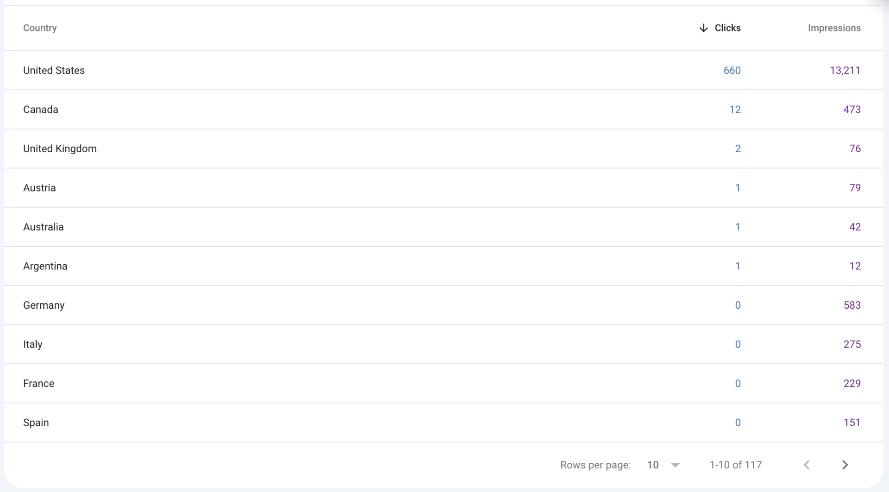The image size is (889, 492).
Task: Click the previous page chevron arrow
Action: [807, 465]
